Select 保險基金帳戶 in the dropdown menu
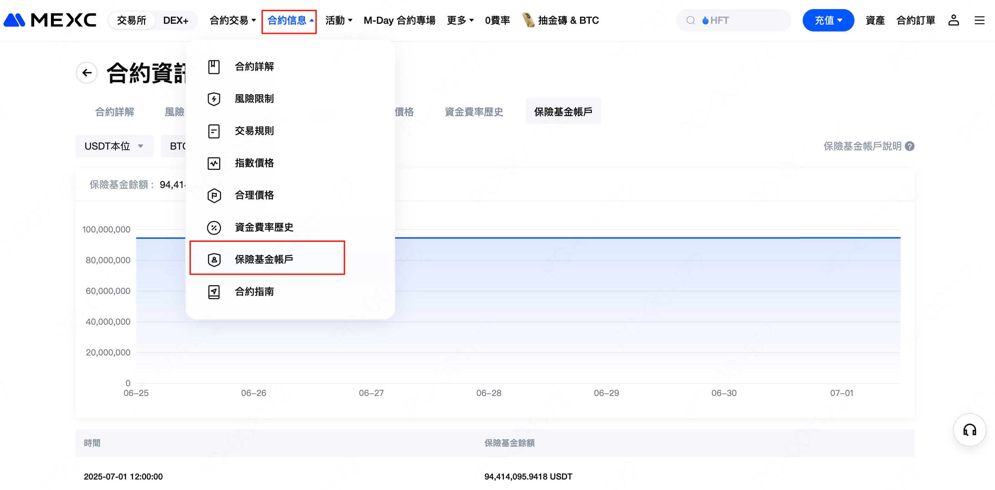Image resolution: width=995 pixels, height=490 pixels. 264,259
